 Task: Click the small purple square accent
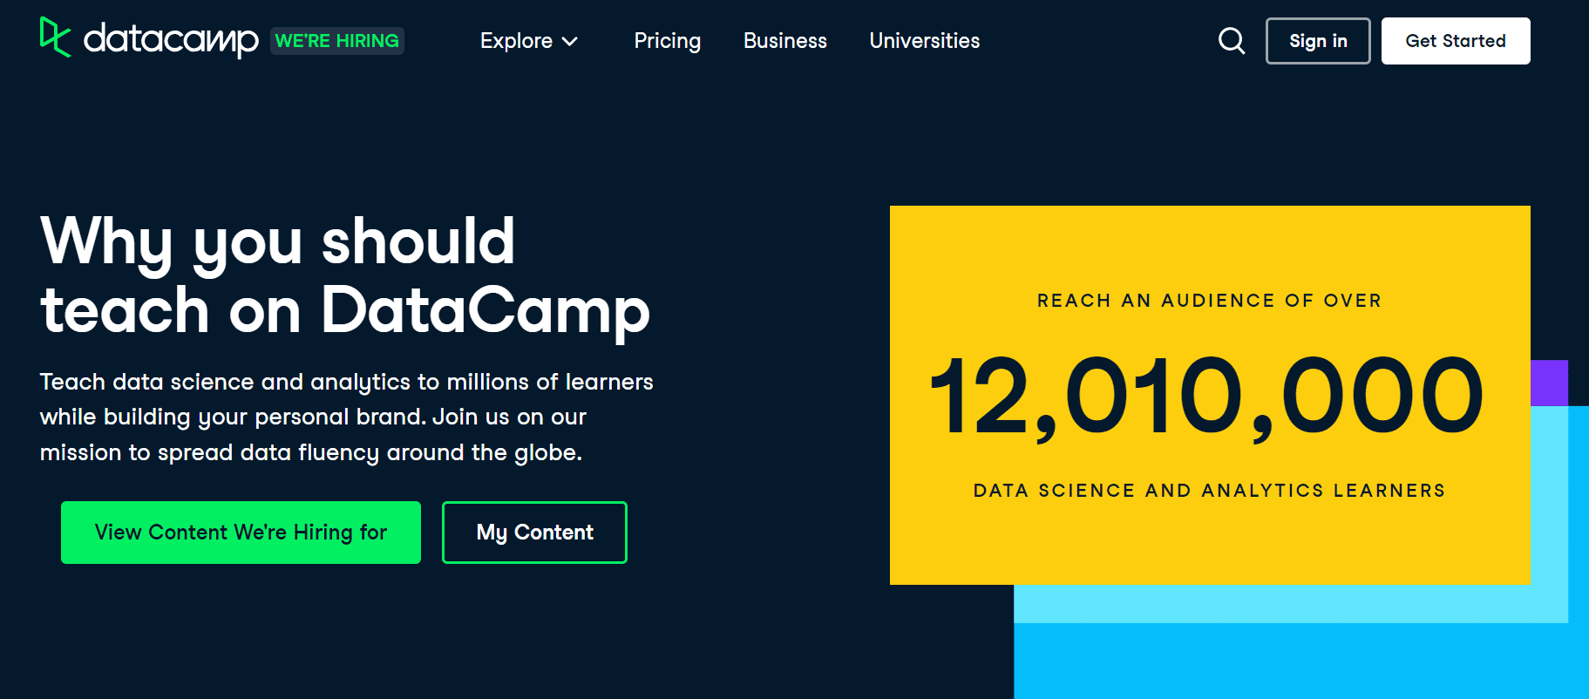click(x=1550, y=383)
